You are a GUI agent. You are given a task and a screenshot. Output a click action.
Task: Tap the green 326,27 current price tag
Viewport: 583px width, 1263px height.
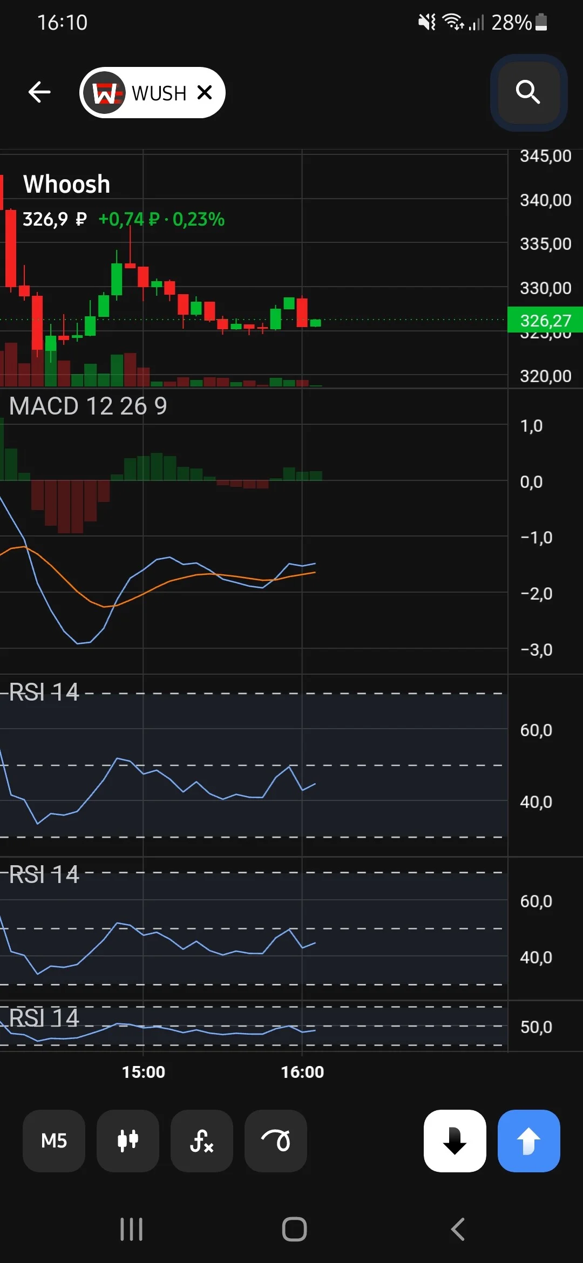[545, 320]
